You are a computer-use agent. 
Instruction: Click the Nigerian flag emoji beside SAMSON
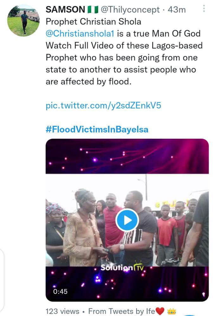click(93, 9)
